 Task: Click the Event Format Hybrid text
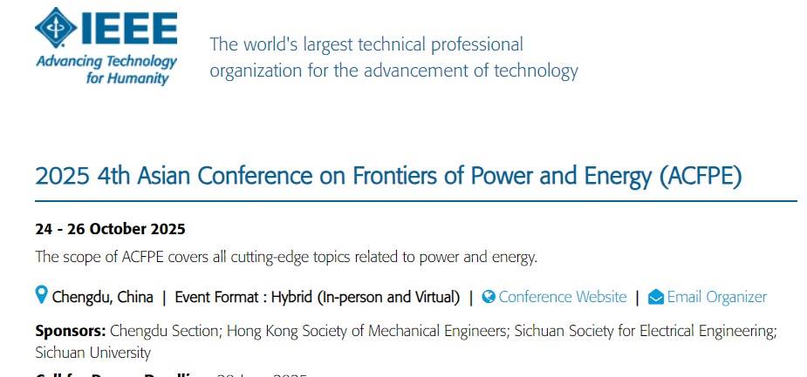click(x=317, y=297)
